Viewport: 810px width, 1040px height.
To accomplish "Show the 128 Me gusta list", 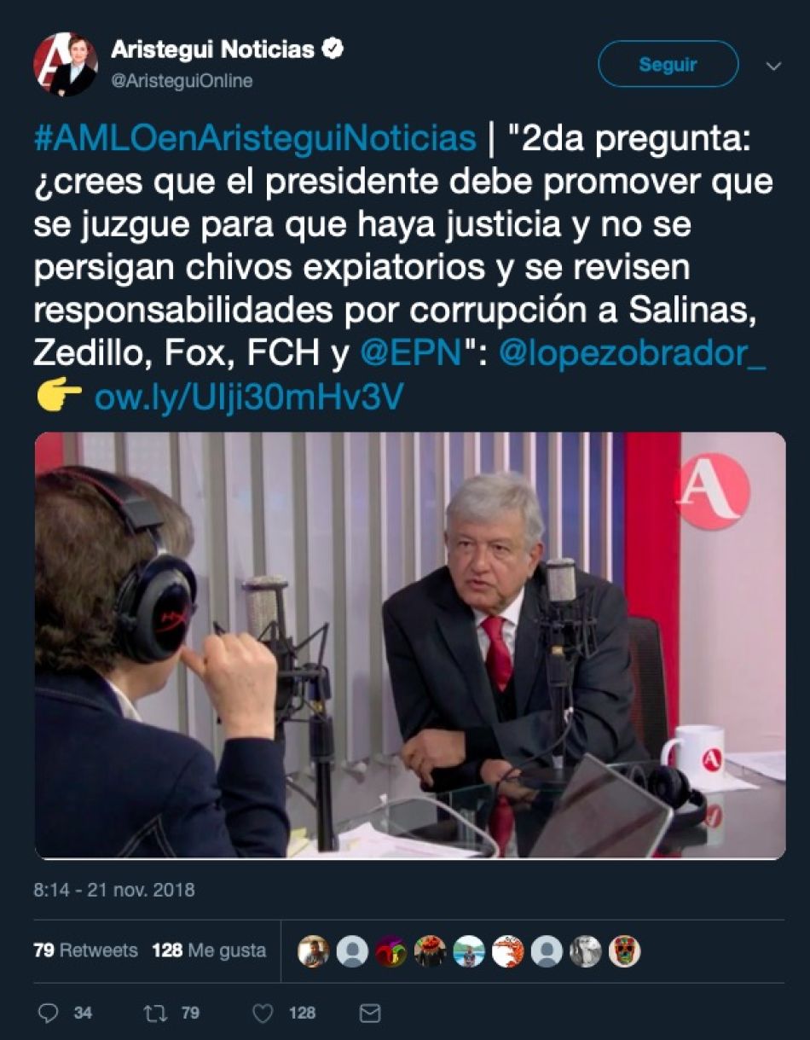I will 209,950.
